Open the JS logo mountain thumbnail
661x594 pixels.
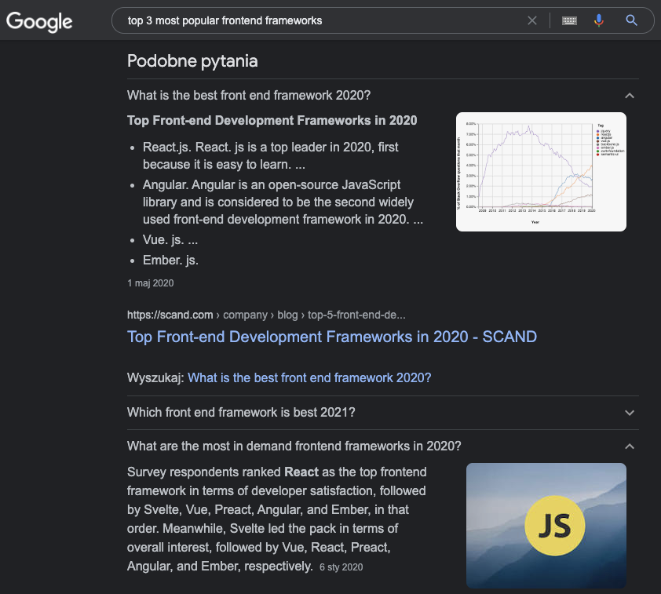click(x=546, y=525)
